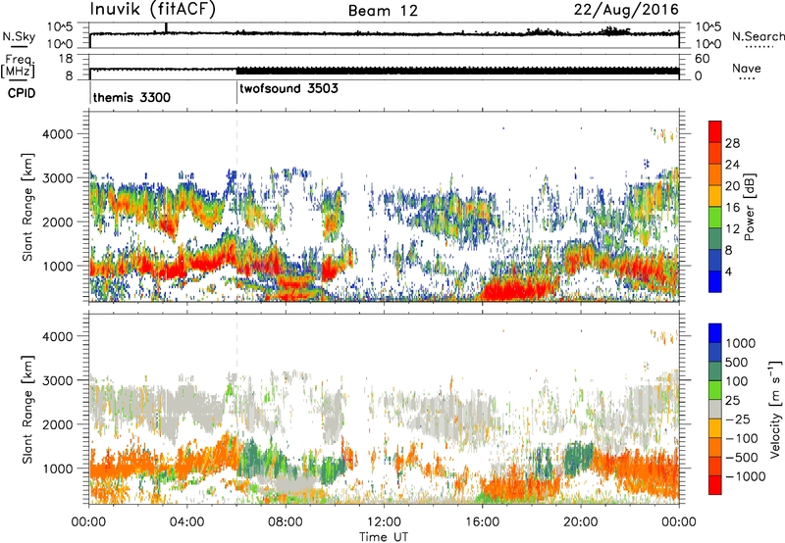Click the 'Time UT' axis label
The image size is (785, 543).
[x=384, y=536]
